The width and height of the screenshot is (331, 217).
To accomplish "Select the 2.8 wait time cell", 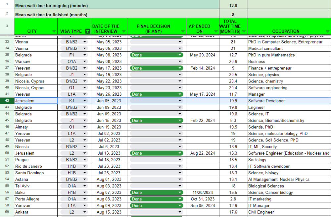I will pyautogui.click(x=233, y=199).
